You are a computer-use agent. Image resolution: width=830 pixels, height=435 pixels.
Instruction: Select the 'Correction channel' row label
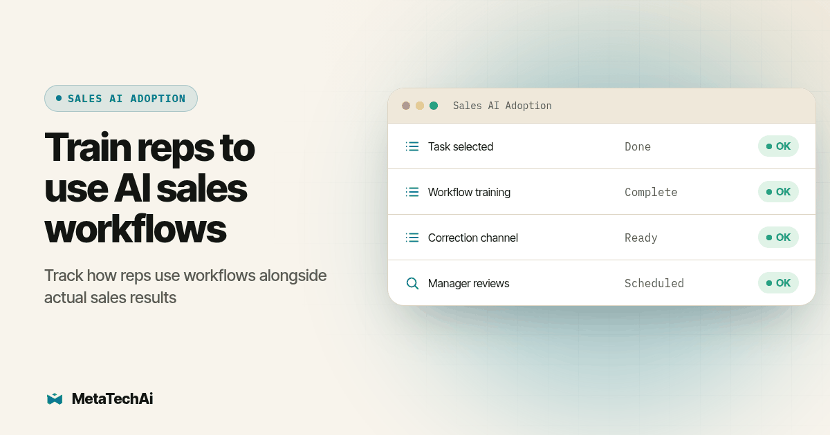point(473,238)
